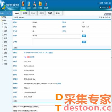
Task: Open the 系统首页 page icon in sidebar
Action: [x=3, y=24]
